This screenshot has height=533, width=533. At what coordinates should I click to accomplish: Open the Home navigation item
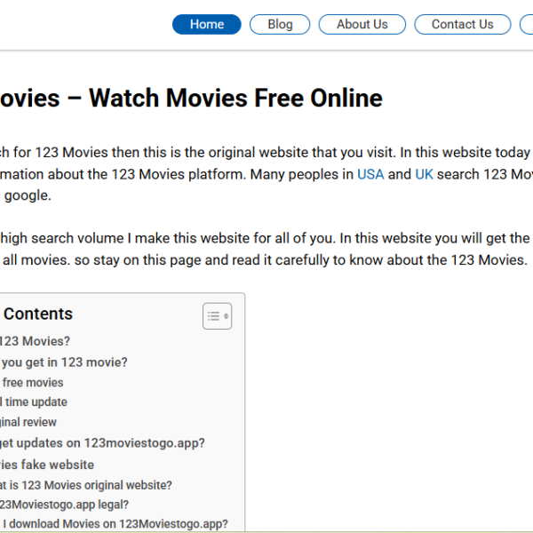pyautogui.click(x=207, y=25)
